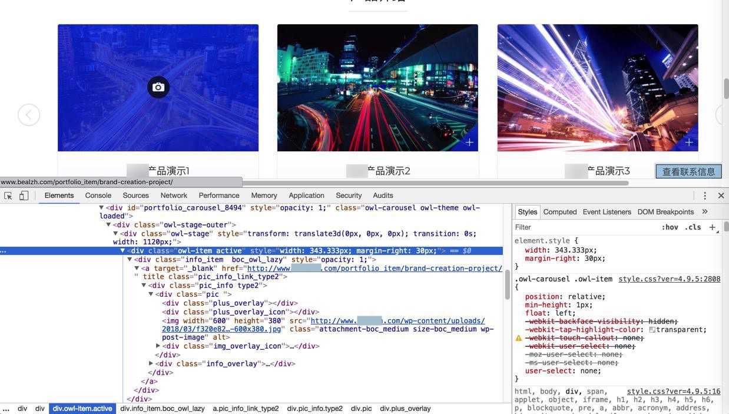Open the Audits tab
Image resolution: width=729 pixels, height=414 pixels.
coord(383,196)
